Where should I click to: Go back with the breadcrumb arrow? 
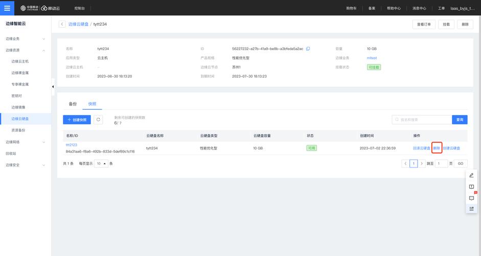(x=62, y=24)
